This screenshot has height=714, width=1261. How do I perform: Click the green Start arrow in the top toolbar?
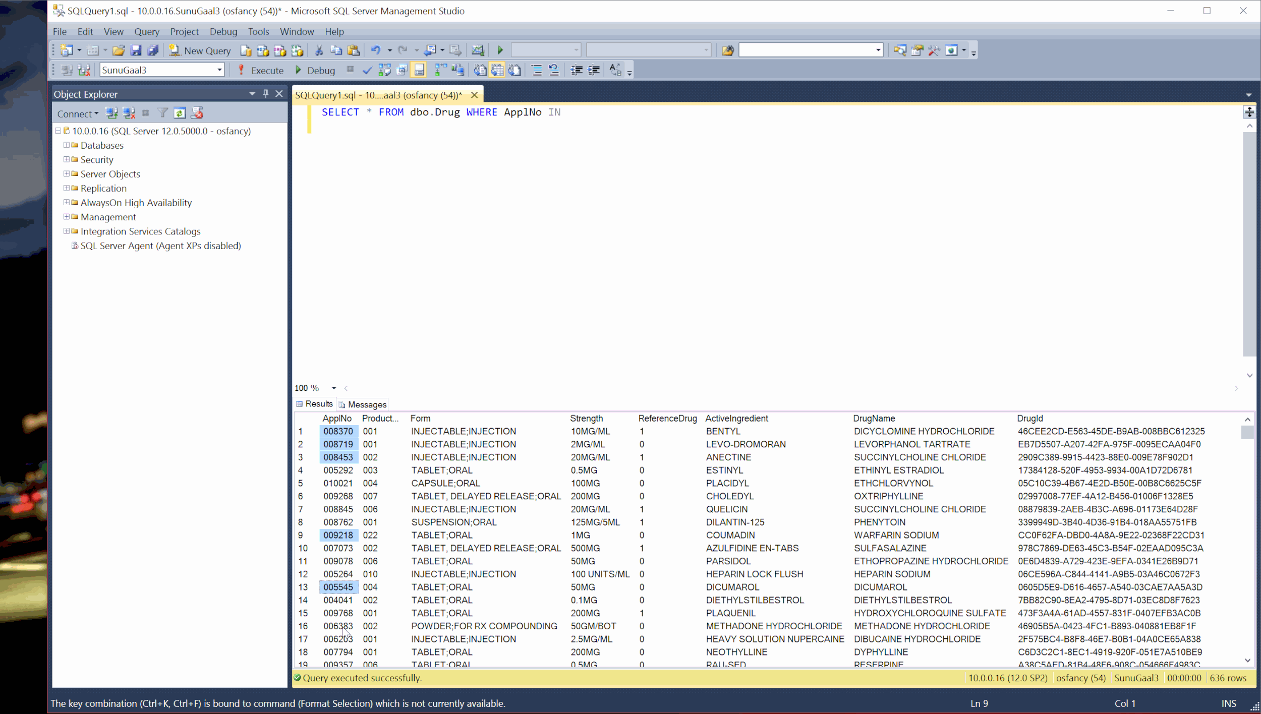[500, 50]
